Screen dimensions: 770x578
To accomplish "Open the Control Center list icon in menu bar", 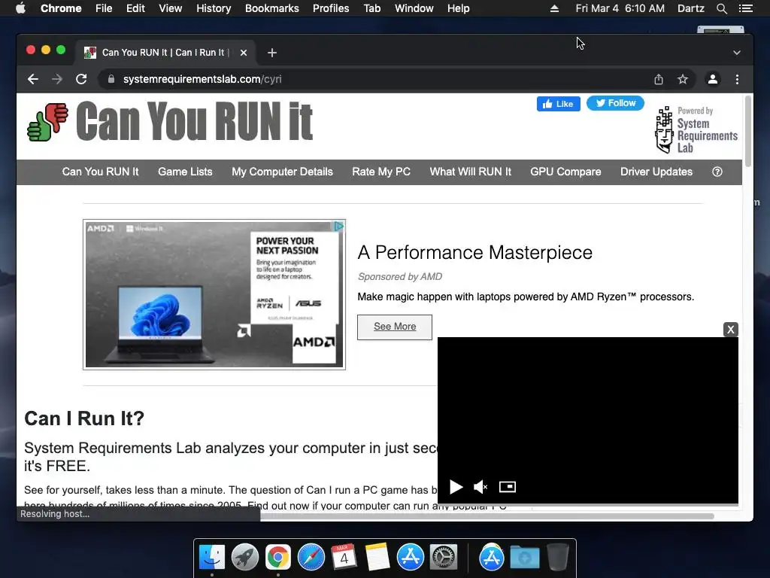I will 745,8.
